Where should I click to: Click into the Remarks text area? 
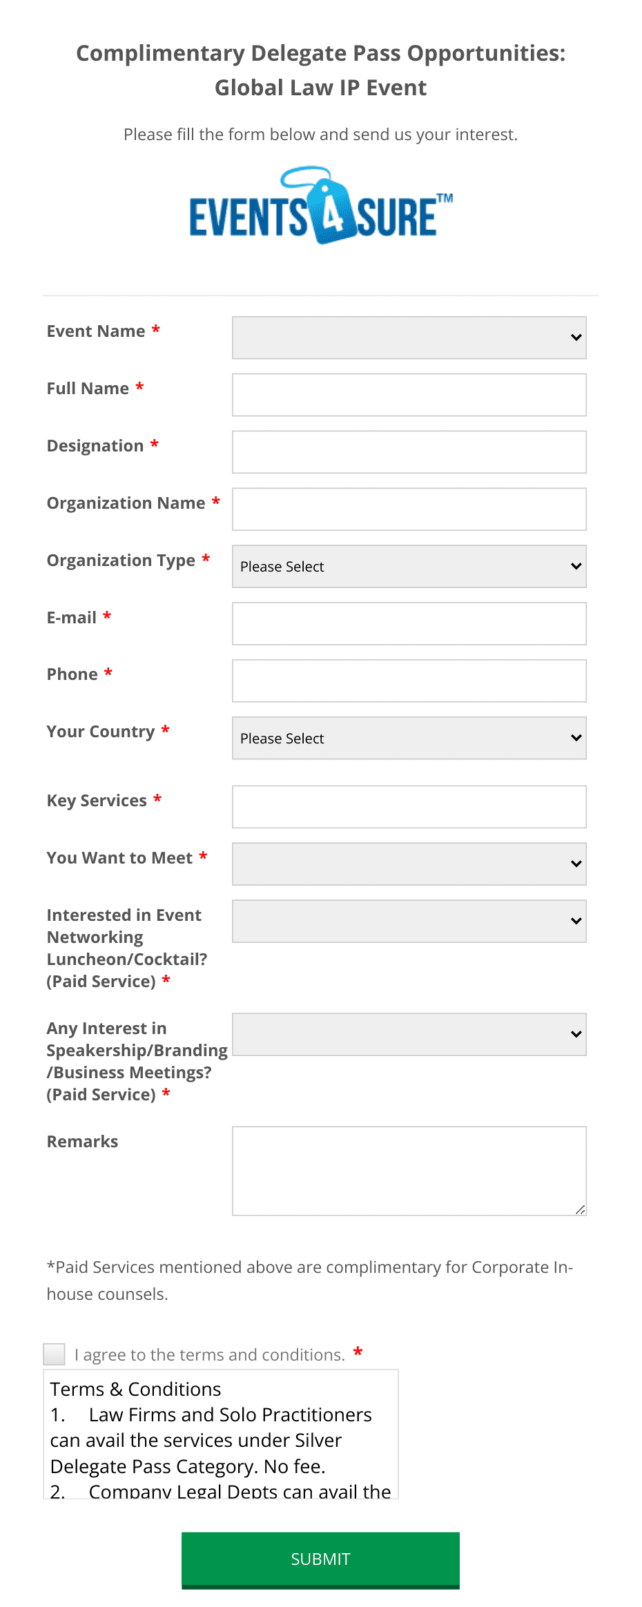click(409, 1170)
